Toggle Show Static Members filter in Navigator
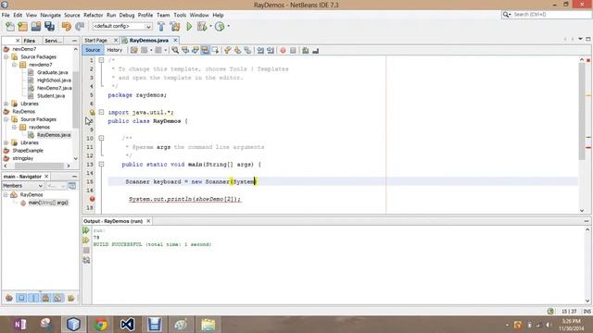Screen dimensions: 593x333 tap(33, 298)
